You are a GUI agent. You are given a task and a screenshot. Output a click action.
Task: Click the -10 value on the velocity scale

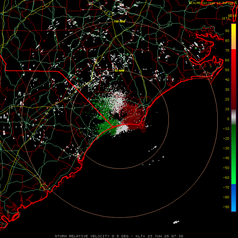tap(226, 129)
